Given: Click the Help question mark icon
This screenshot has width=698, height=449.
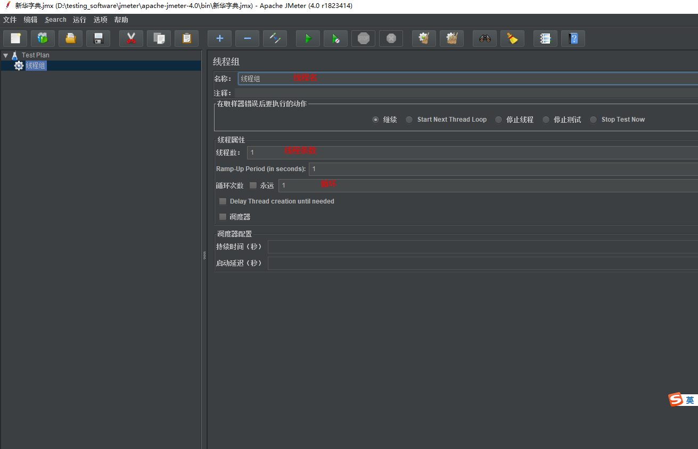Looking at the screenshot, I should click(x=573, y=38).
